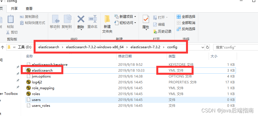Click elasticsearch-7.3.2-windows-x86_64 breadcrumb
Screen dimensions: 258x116
coord(95,47)
